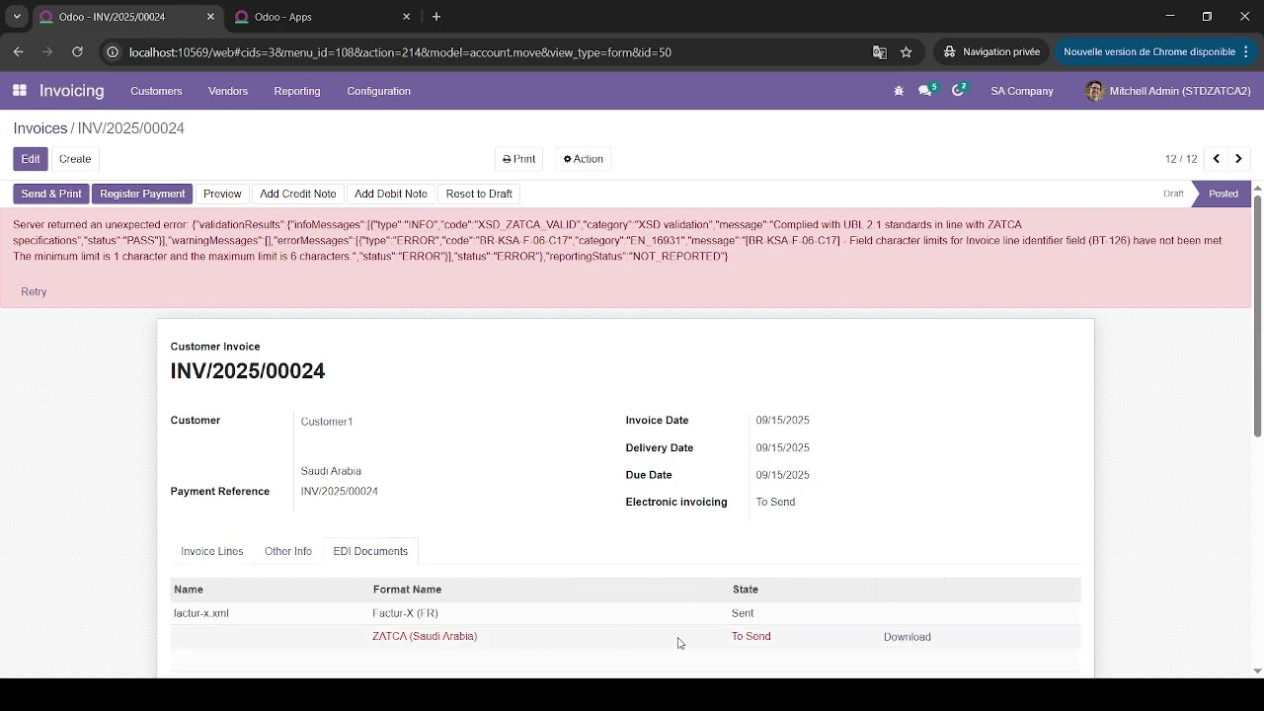
Task: Bookmark this page with star icon
Action: tap(907, 52)
